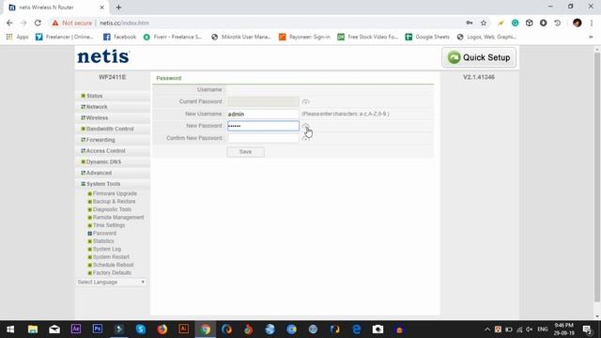The width and height of the screenshot is (601, 338).
Task: Open Microsoft Edge from taskbar
Action: (356, 330)
